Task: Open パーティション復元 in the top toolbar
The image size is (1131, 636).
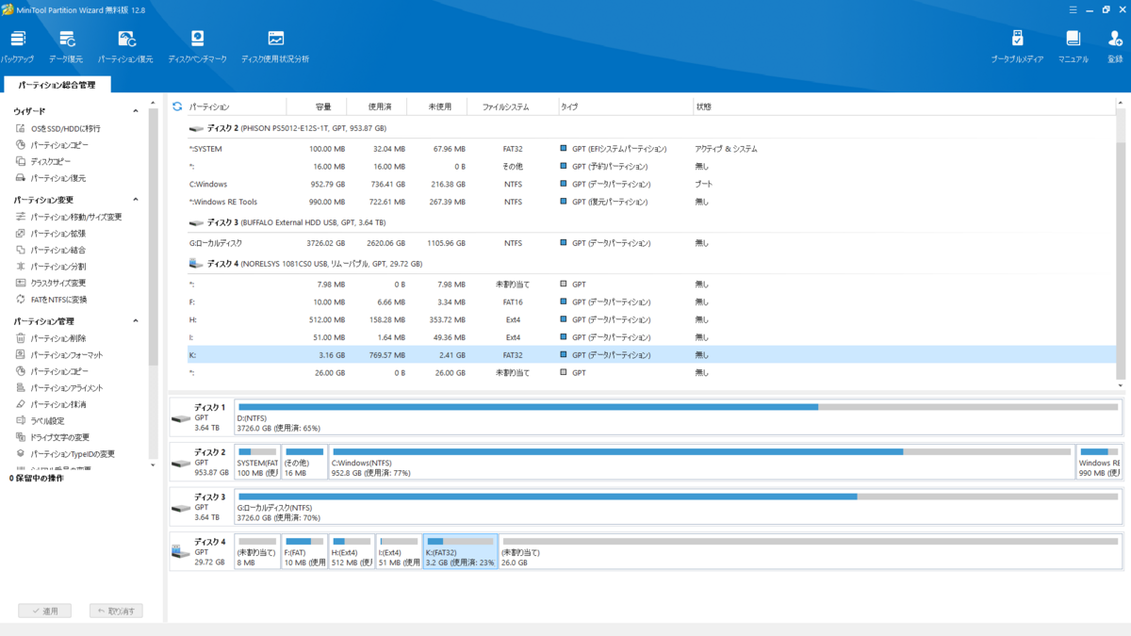Action: pyautogui.click(x=125, y=46)
